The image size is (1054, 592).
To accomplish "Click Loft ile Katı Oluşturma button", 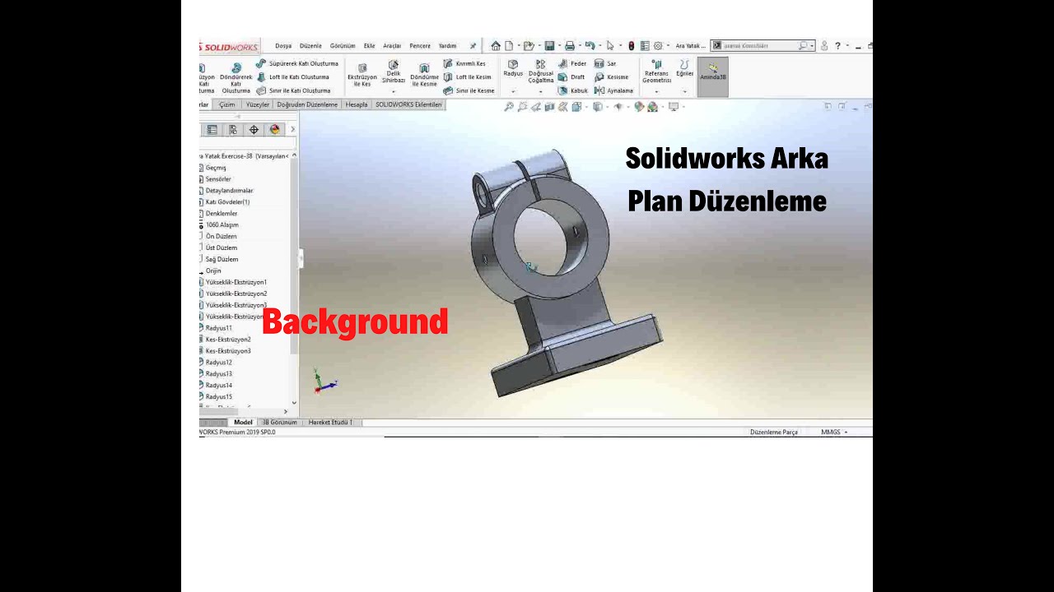I will 292,77.
